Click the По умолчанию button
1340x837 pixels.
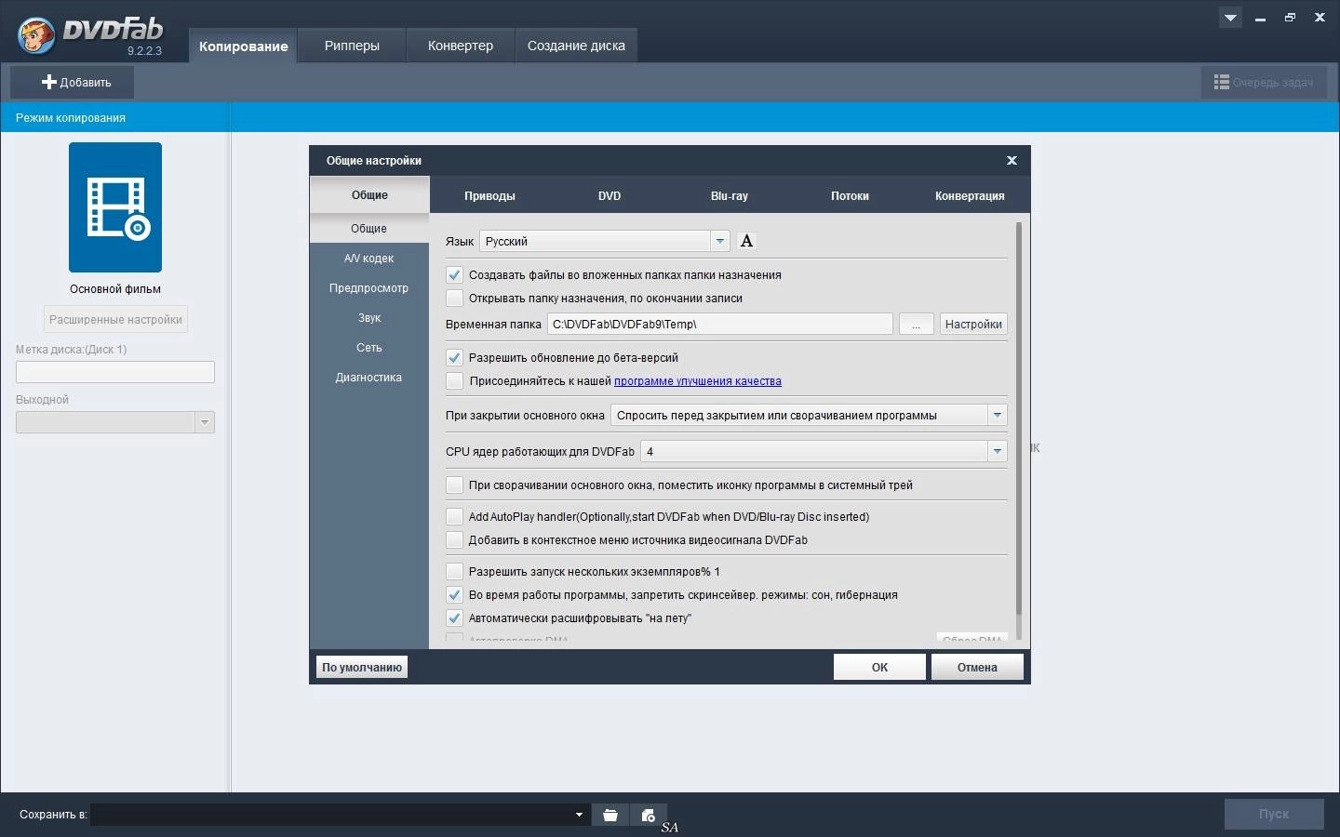tap(362, 667)
